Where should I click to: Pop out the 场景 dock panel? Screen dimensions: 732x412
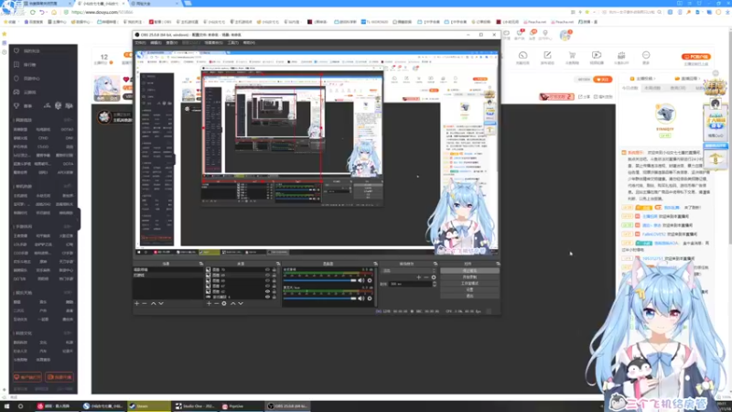tap(201, 264)
